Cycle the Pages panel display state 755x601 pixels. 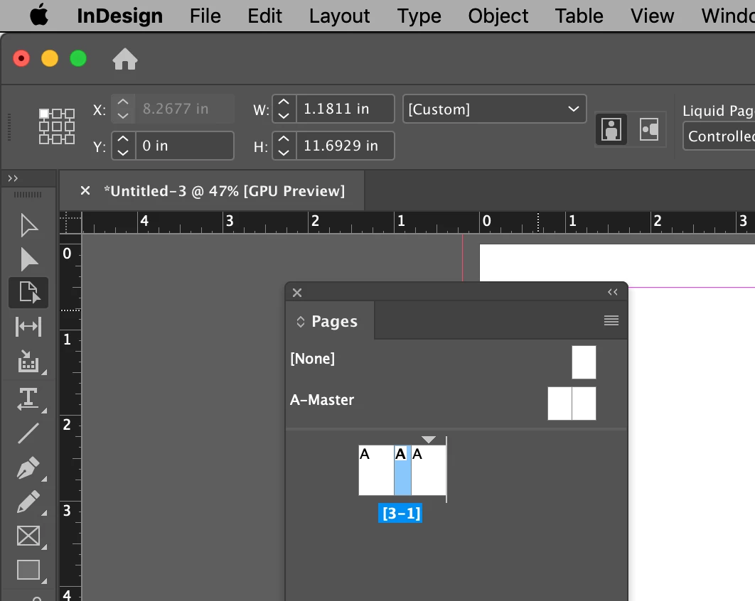click(301, 321)
